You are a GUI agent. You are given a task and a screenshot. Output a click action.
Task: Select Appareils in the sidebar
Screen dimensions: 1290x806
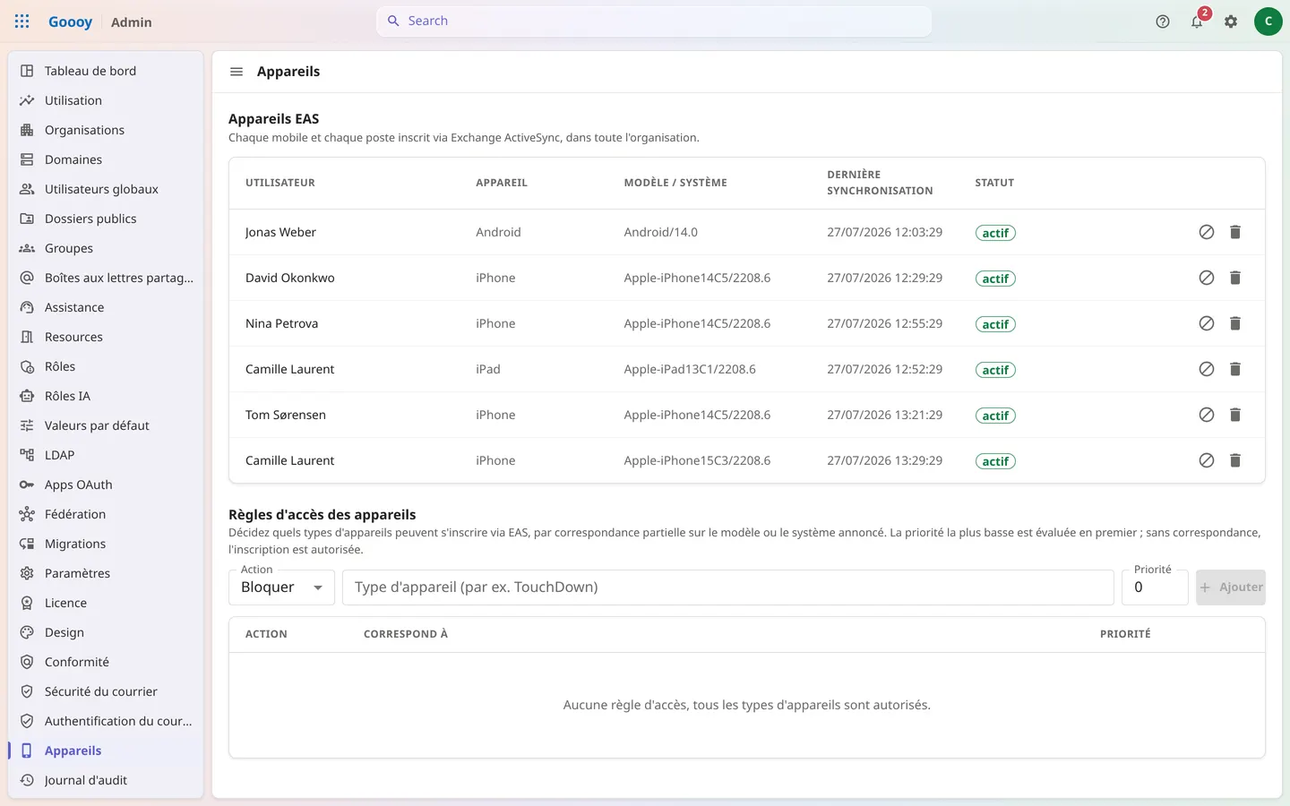coord(106,750)
